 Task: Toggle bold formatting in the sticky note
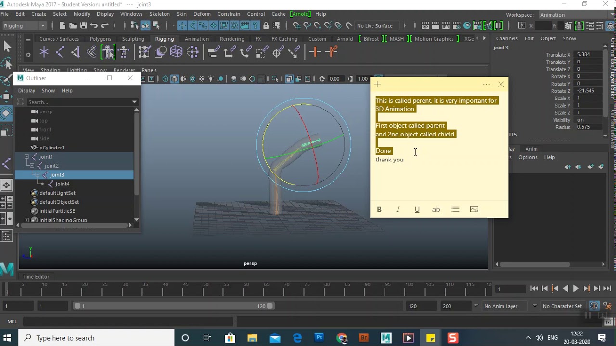coord(379,210)
